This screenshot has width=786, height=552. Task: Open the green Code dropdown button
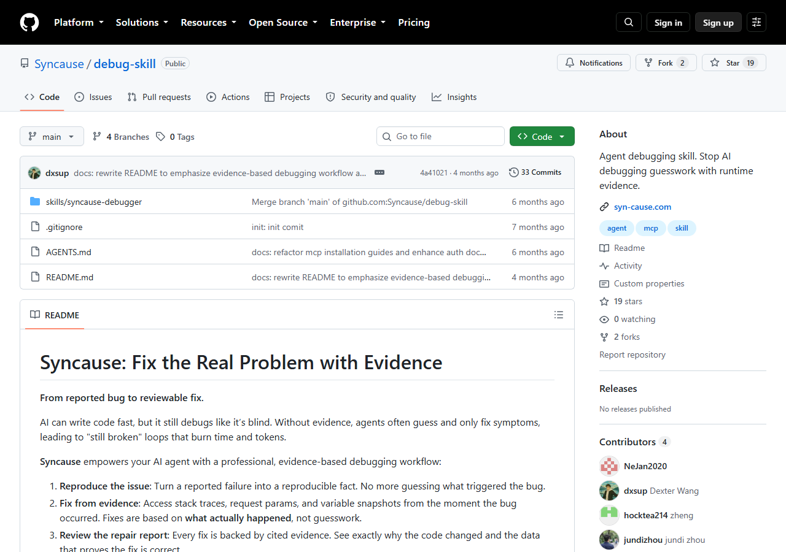point(542,137)
